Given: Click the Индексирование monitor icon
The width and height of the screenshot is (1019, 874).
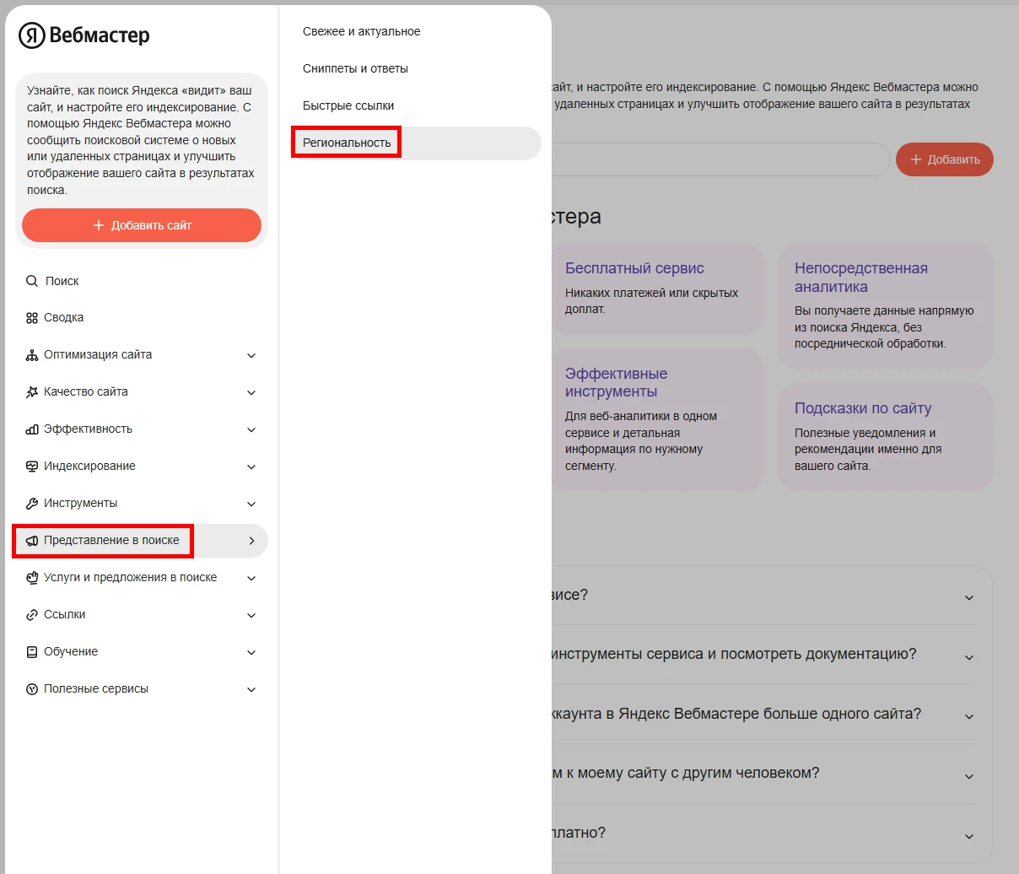Looking at the screenshot, I should coord(32,467).
